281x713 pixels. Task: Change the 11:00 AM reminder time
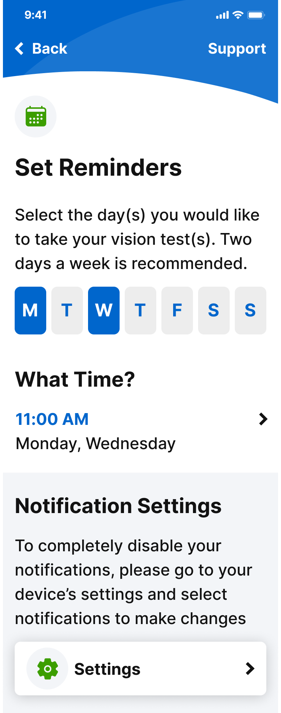tap(52, 419)
